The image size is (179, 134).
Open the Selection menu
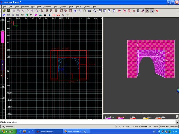(25, 7)
